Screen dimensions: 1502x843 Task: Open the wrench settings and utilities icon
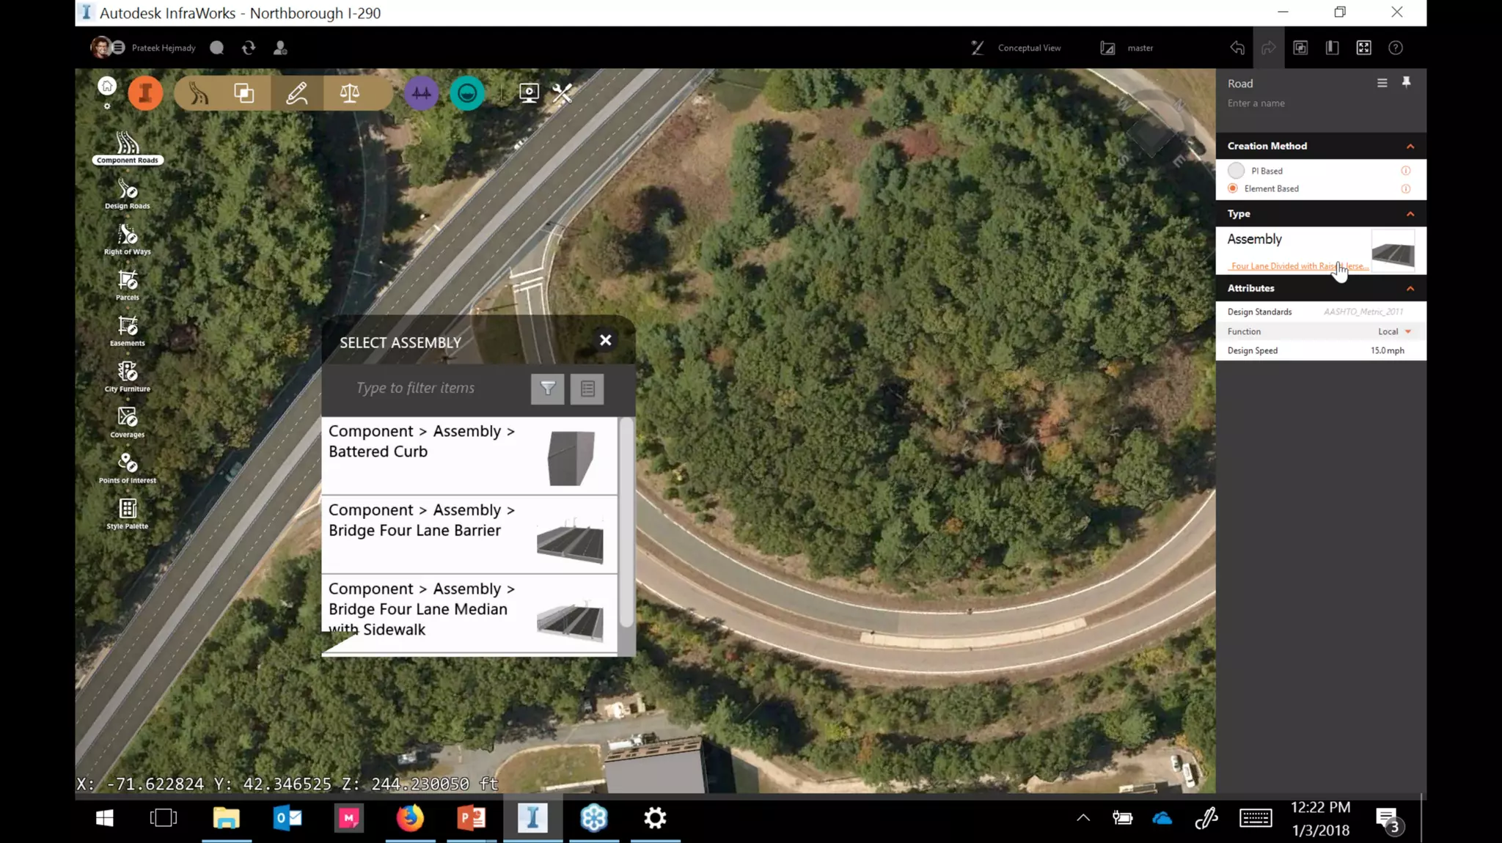pyautogui.click(x=563, y=93)
